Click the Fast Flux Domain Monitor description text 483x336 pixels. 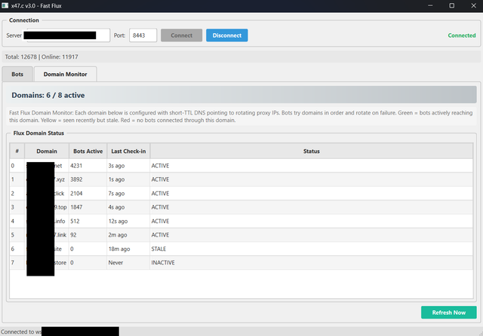coord(241,117)
